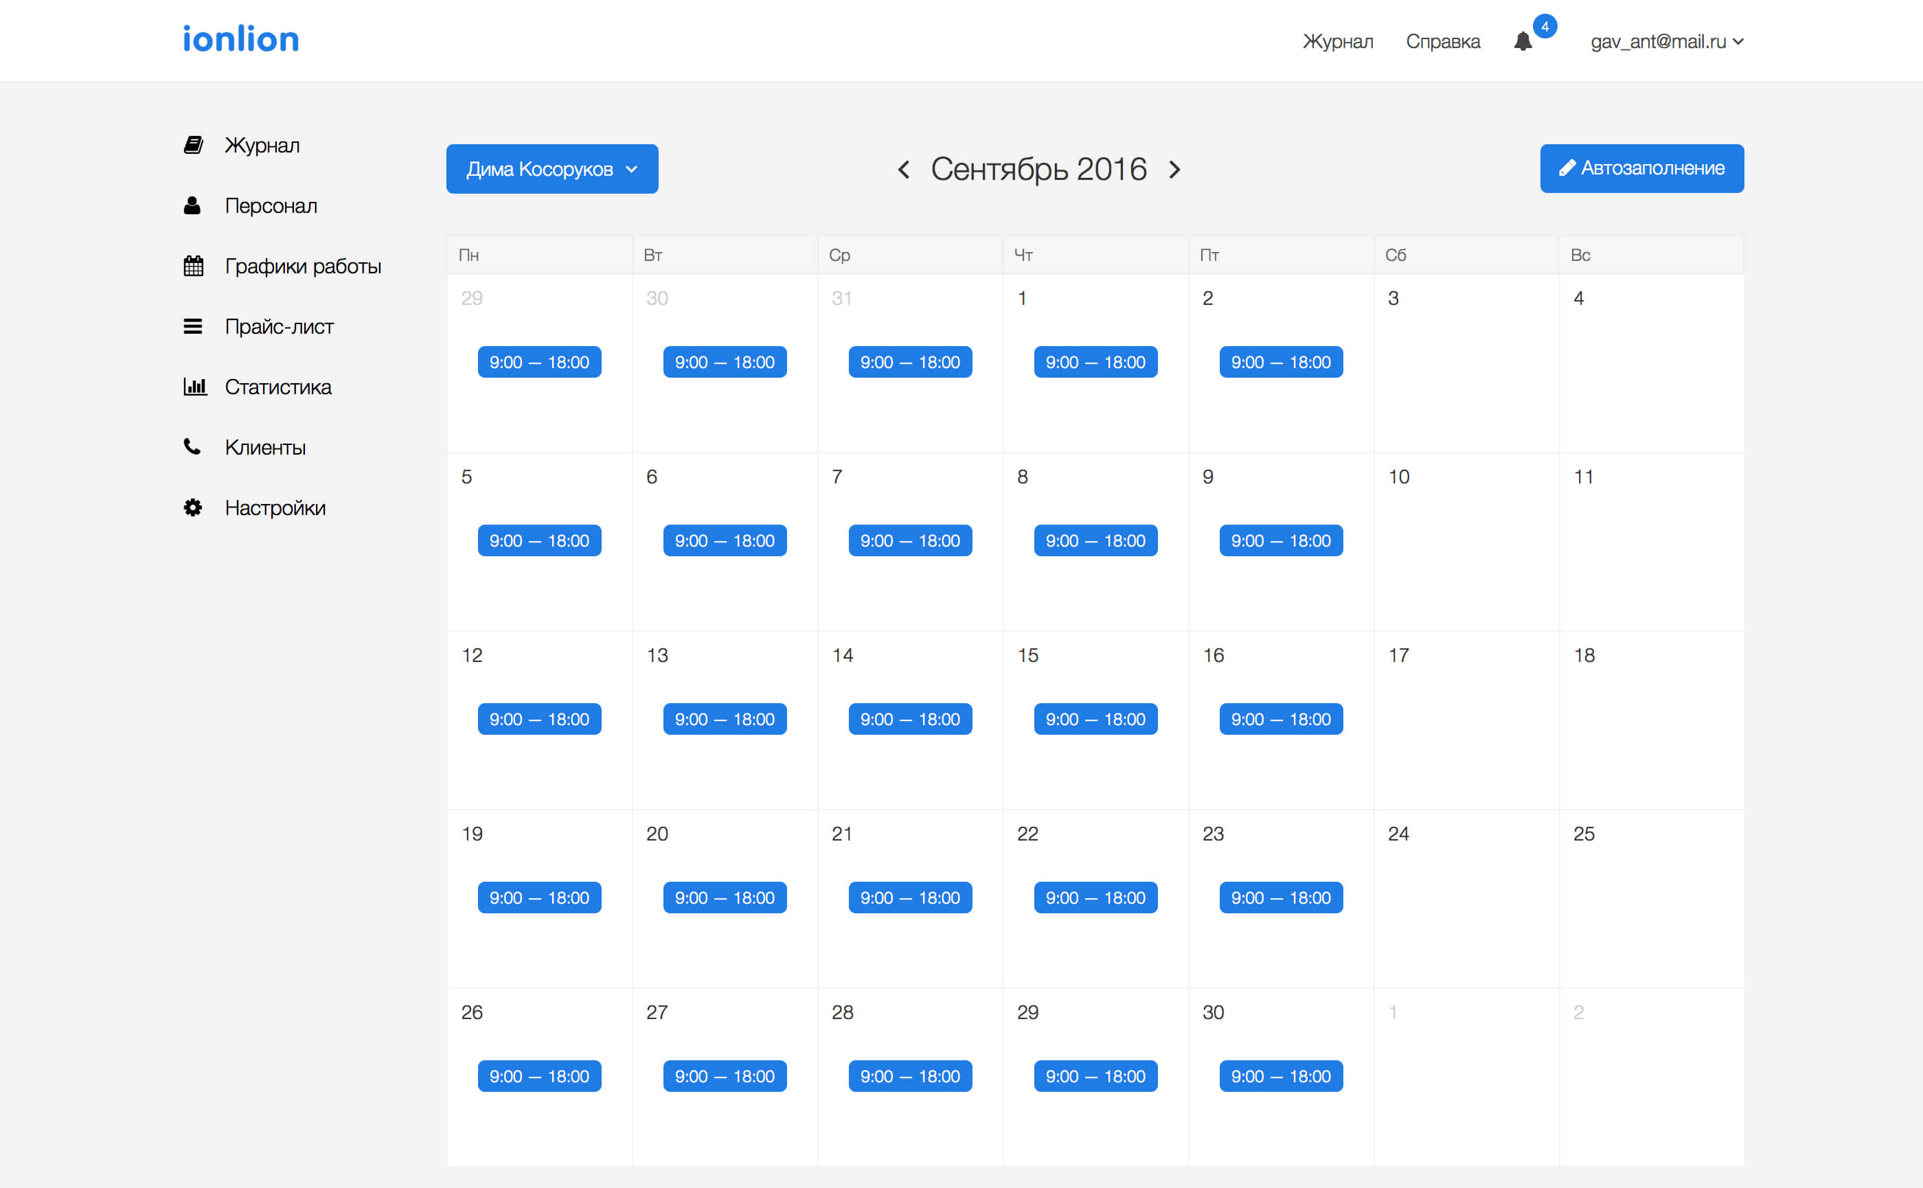Image resolution: width=1923 pixels, height=1188 pixels.
Task: Click the Прайс-лист list icon
Action: click(x=192, y=326)
